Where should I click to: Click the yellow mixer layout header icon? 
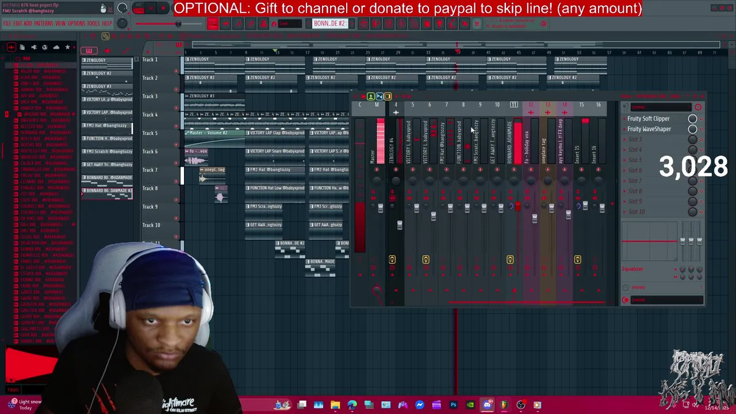pyautogui.click(x=388, y=96)
